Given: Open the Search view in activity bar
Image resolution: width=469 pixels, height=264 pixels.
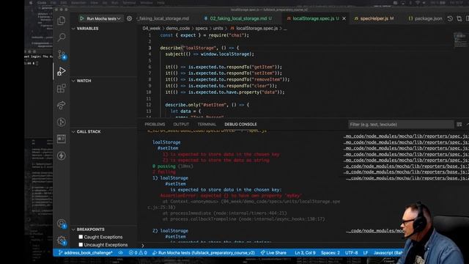Looking at the screenshot, I should click(62, 37).
